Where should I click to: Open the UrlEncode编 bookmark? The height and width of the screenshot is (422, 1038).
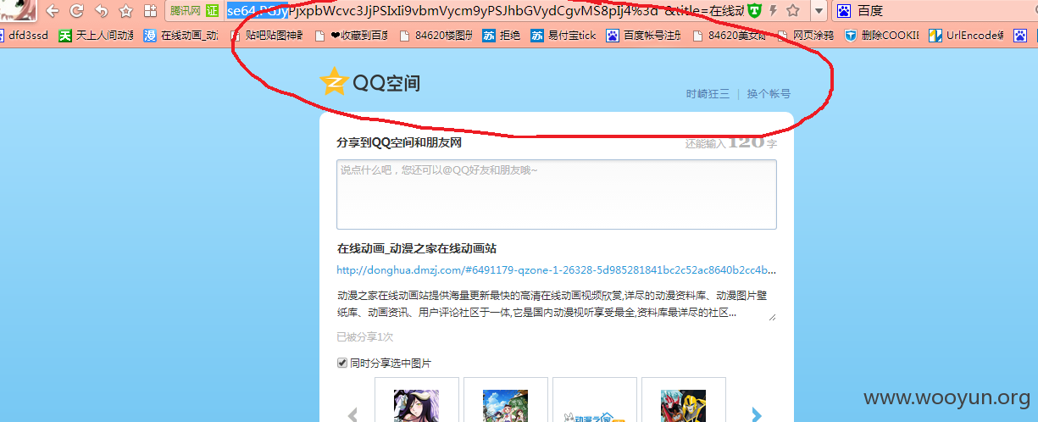[x=966, y=36]
